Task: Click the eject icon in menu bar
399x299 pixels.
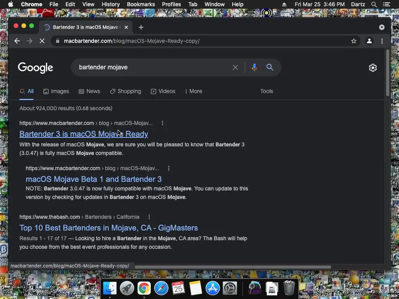Action: coord(284,4)
